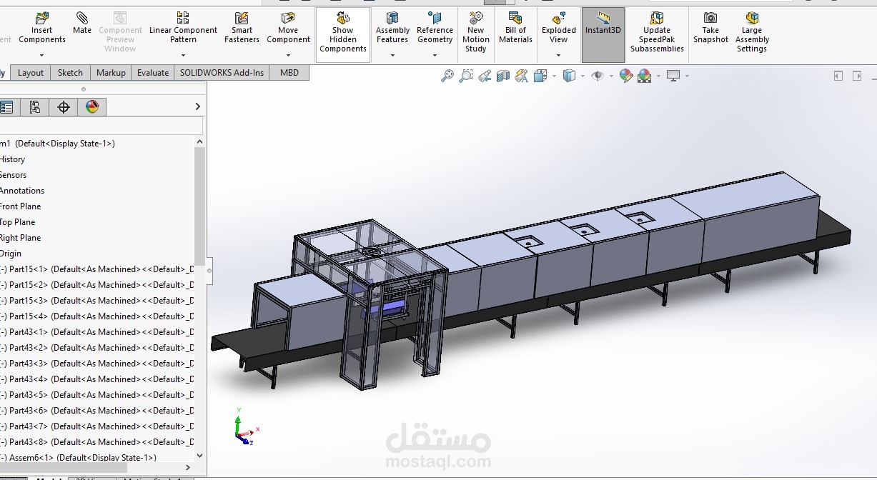This screenshot has width=877, height=480.
Task: Open ConfigurationManager tab icon
Action: (34, 107)
